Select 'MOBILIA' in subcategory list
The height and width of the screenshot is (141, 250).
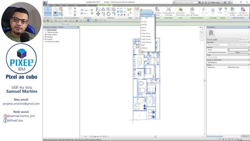pyautogui.click(x=144, y=48)
